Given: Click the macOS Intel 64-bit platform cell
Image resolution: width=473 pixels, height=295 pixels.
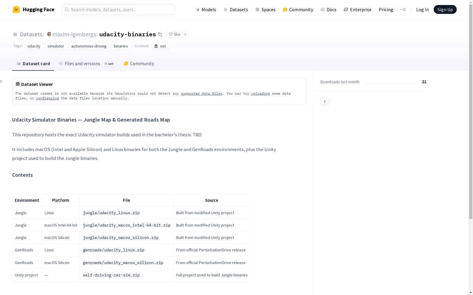Looking at the screenshot, I should point(61,225).
